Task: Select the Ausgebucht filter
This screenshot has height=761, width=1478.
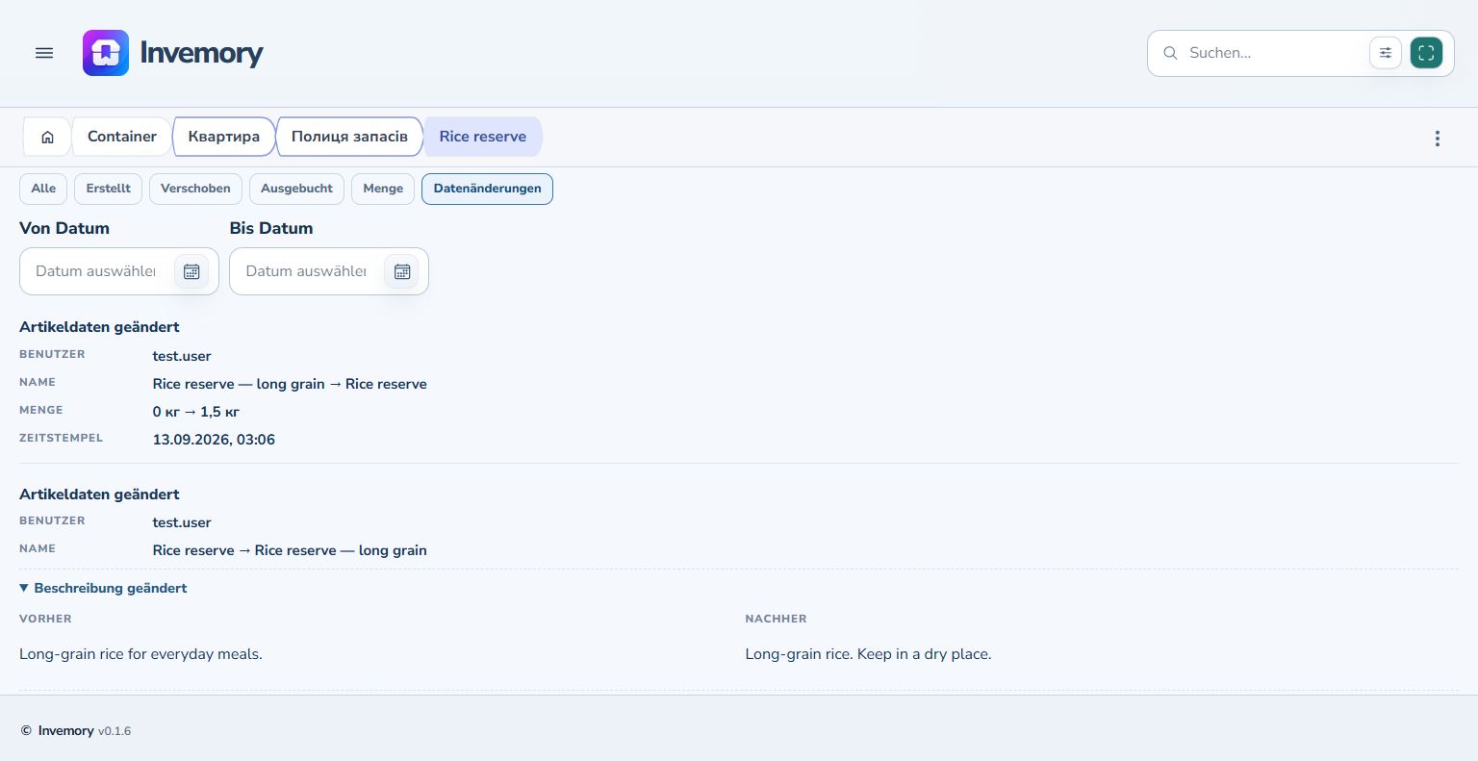Action: pyautogui.click(x=296, y=189)
